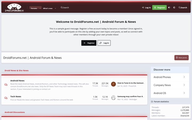The height and width of the screenshot is (120, 192).
Task: Click the Android News forum icon
Action: pos(6,85)
